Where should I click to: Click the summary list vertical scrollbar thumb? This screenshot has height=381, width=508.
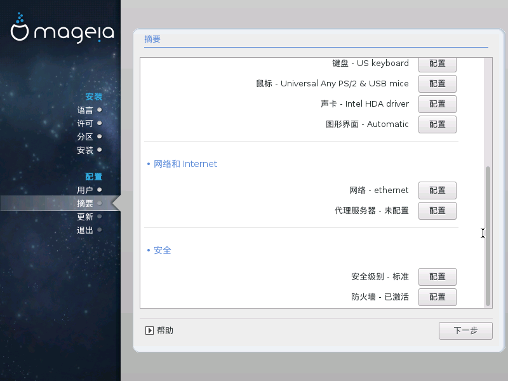[x=488, y=236]
